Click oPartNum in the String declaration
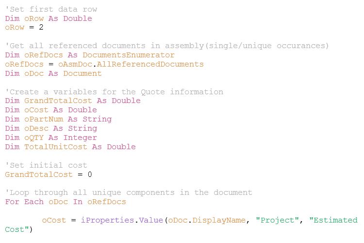Screen dimensions: 364x243 [44, 119]
